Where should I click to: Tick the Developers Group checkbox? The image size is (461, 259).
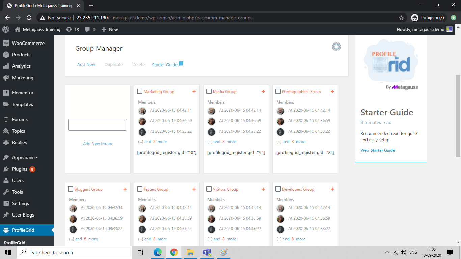coord(278,189)
